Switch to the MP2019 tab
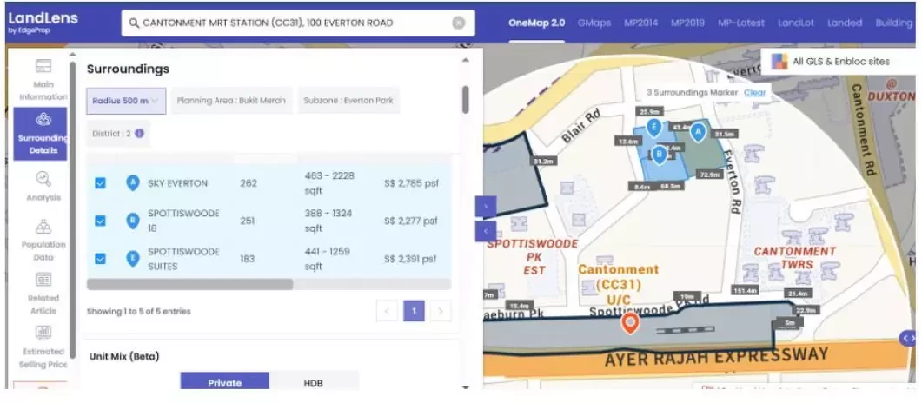922x403 pixels. click(x=688, y=23)
